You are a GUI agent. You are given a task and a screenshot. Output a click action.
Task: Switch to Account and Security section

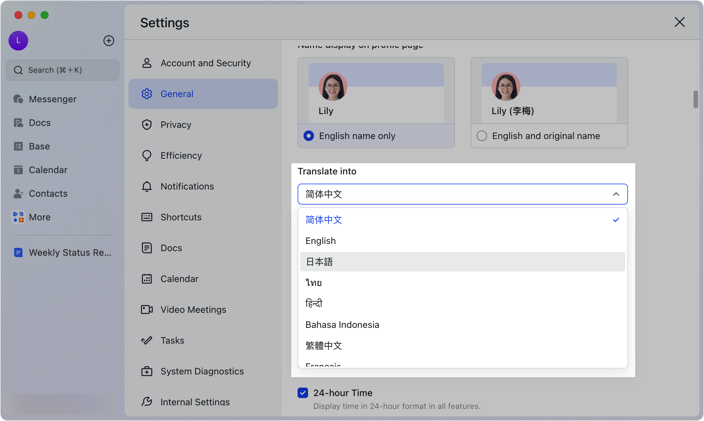coord(205,63)
